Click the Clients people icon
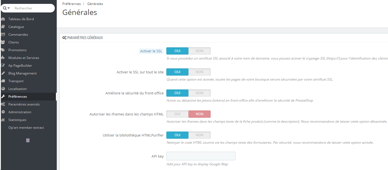The height and width of the screenshot is (170, 388). pyautogui.click(x=3, y=42)
